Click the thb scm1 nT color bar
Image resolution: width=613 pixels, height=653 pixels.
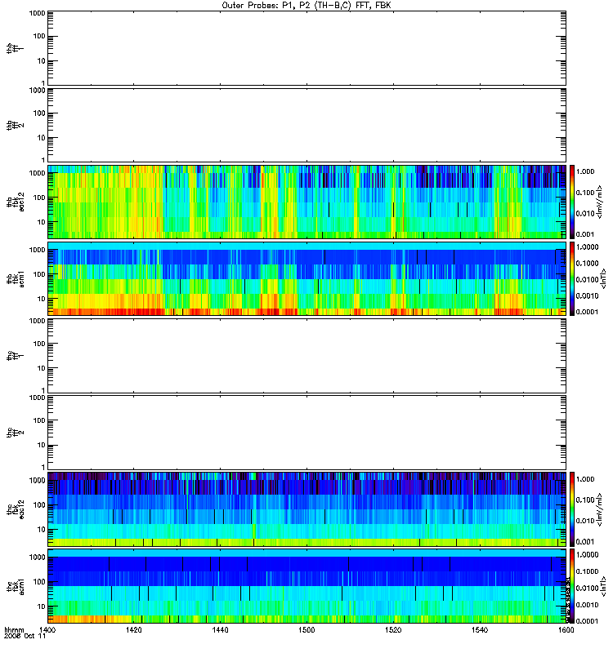click(x=572, y=278)
